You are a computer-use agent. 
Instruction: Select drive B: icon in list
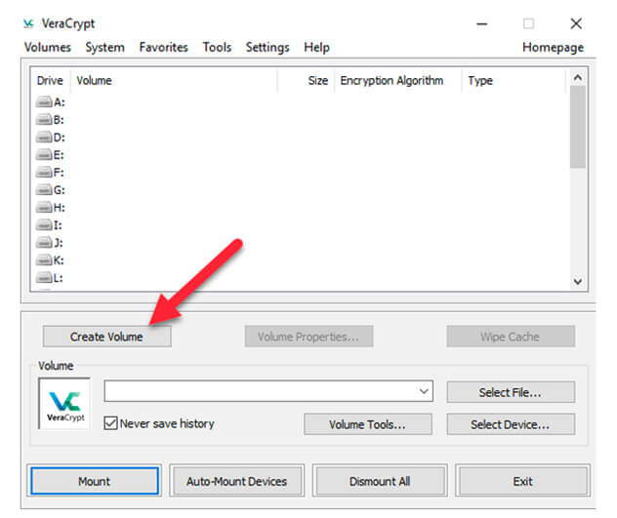click(44, 120)
